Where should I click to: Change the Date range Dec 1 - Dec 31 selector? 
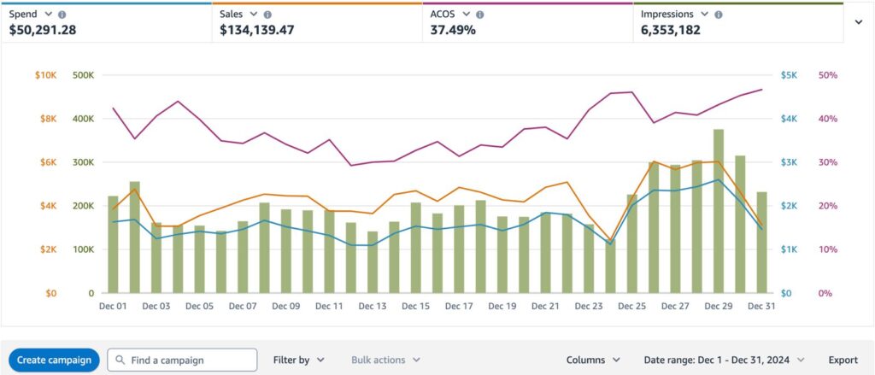click(x=723, y=360)
